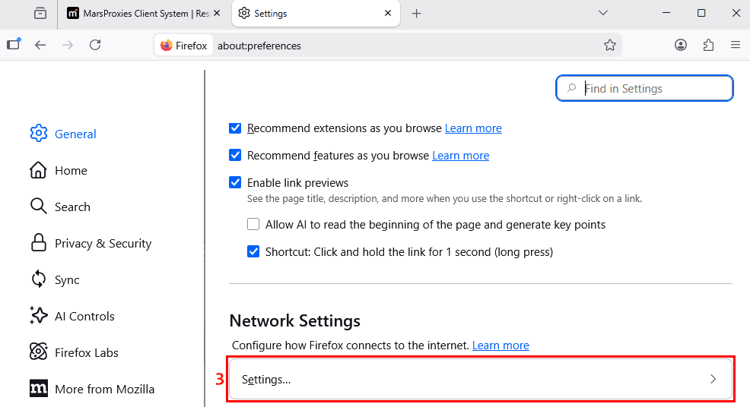This screenshot has height=407, width=750.
Task: Click the bookmark star icon
Action: click(610, 46)
